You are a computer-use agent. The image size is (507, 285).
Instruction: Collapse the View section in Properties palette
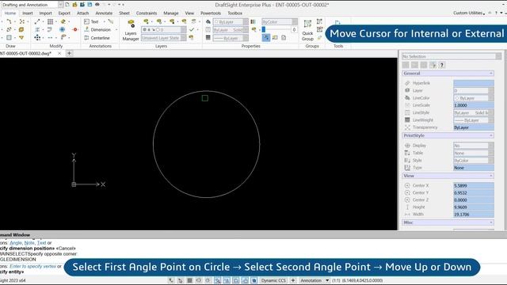tap(491, 176)
